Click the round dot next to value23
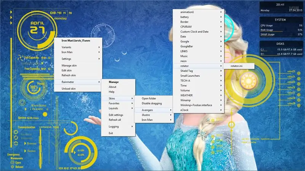Screen dimensions: 305x171 click(x=299, y=73)
